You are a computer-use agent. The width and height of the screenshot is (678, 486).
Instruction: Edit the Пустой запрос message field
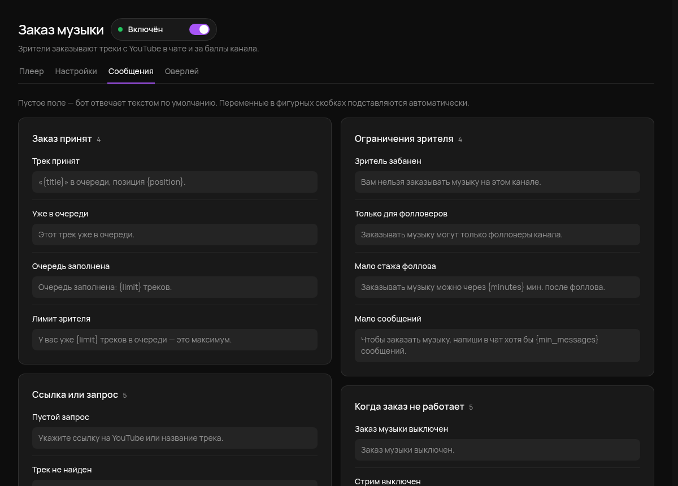175,438
